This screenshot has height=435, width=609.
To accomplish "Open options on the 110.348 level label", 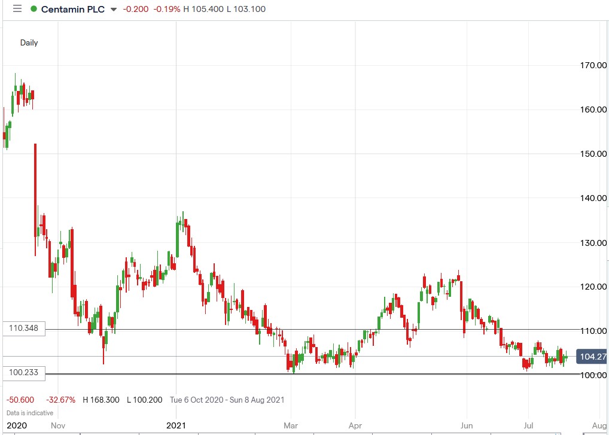I will [x=23, y=328].
